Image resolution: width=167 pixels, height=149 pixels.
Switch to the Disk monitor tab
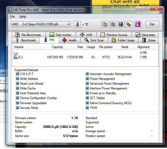(61, 35)
